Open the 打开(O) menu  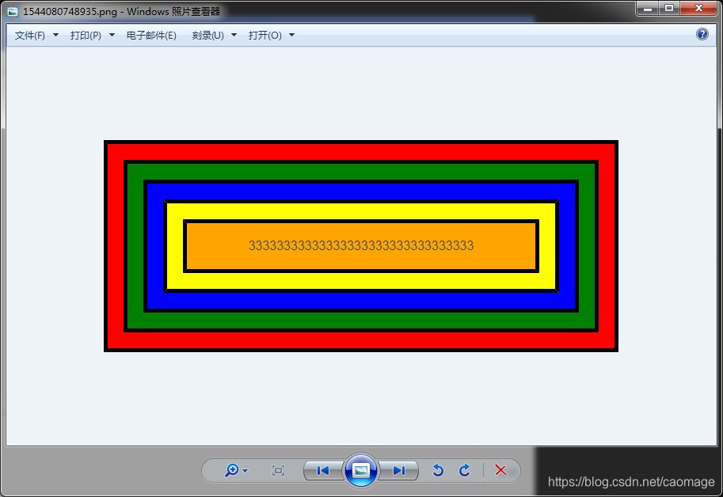pos(265,36)
